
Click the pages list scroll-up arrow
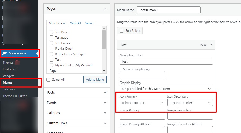click(104, 28)
